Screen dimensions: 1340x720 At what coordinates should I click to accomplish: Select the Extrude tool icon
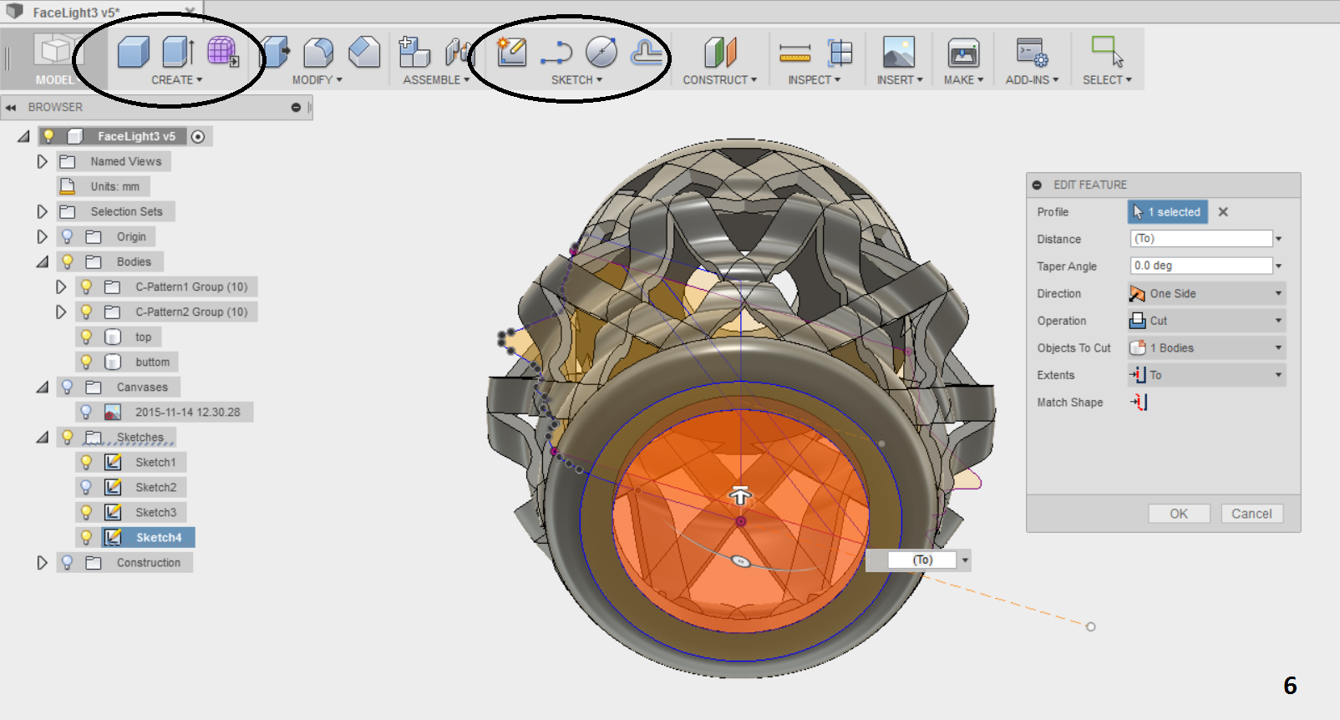178,53
